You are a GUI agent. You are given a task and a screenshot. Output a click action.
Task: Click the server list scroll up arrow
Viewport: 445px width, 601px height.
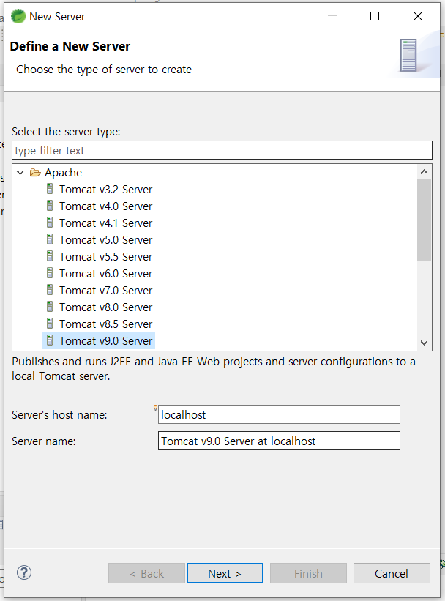[x=424, y=172]
